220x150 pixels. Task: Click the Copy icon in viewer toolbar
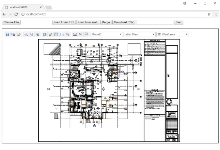pos(13,34)
